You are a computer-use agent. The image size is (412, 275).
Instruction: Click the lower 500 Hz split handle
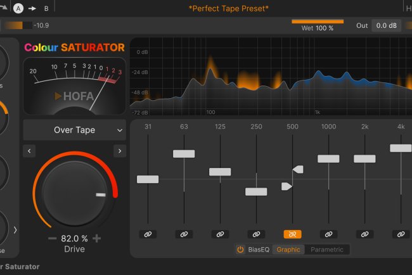point(286,186)
